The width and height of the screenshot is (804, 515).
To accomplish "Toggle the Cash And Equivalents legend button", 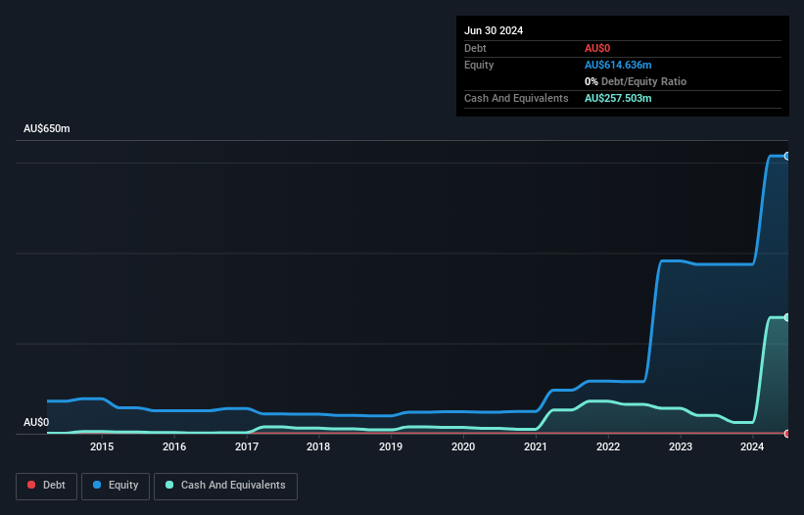I will (225, 486).
